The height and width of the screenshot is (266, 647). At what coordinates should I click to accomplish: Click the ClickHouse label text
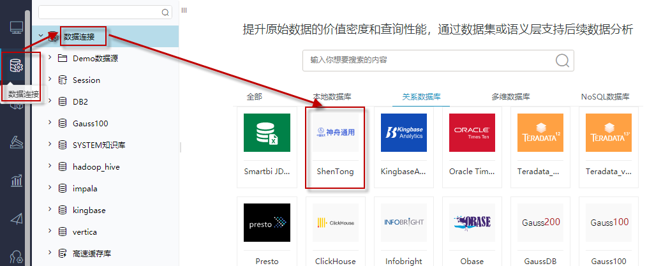pos(335,261)
